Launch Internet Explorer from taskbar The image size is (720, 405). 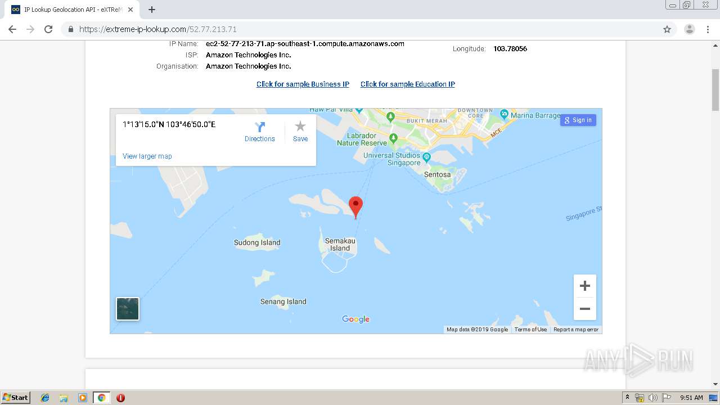45,398
